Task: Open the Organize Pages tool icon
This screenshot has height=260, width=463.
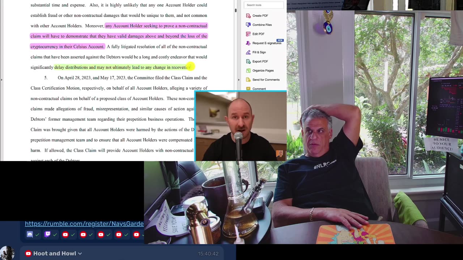Action: pos(248,70)
